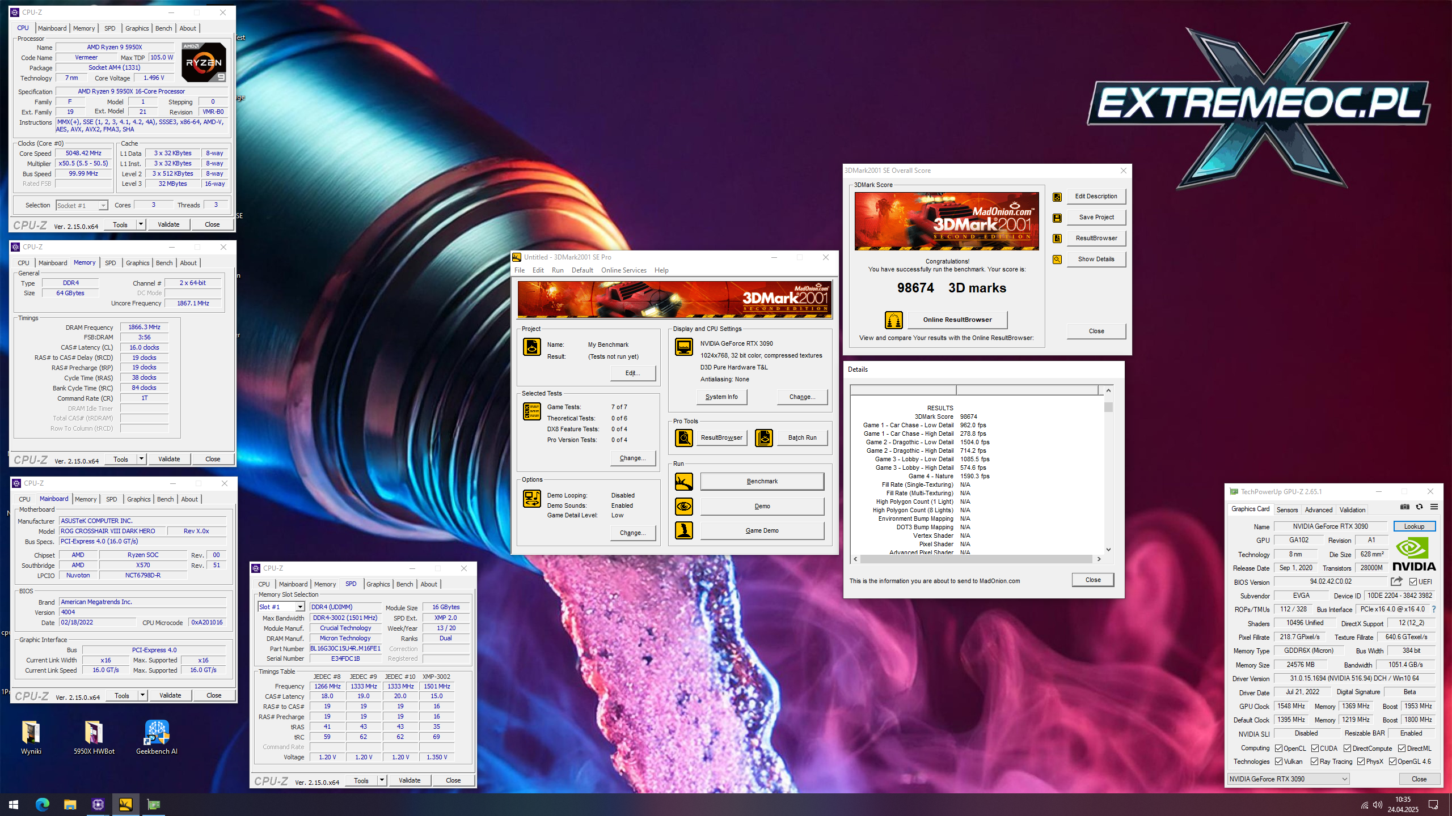Click System Info button in 3DMark2001

coord(721,397)
